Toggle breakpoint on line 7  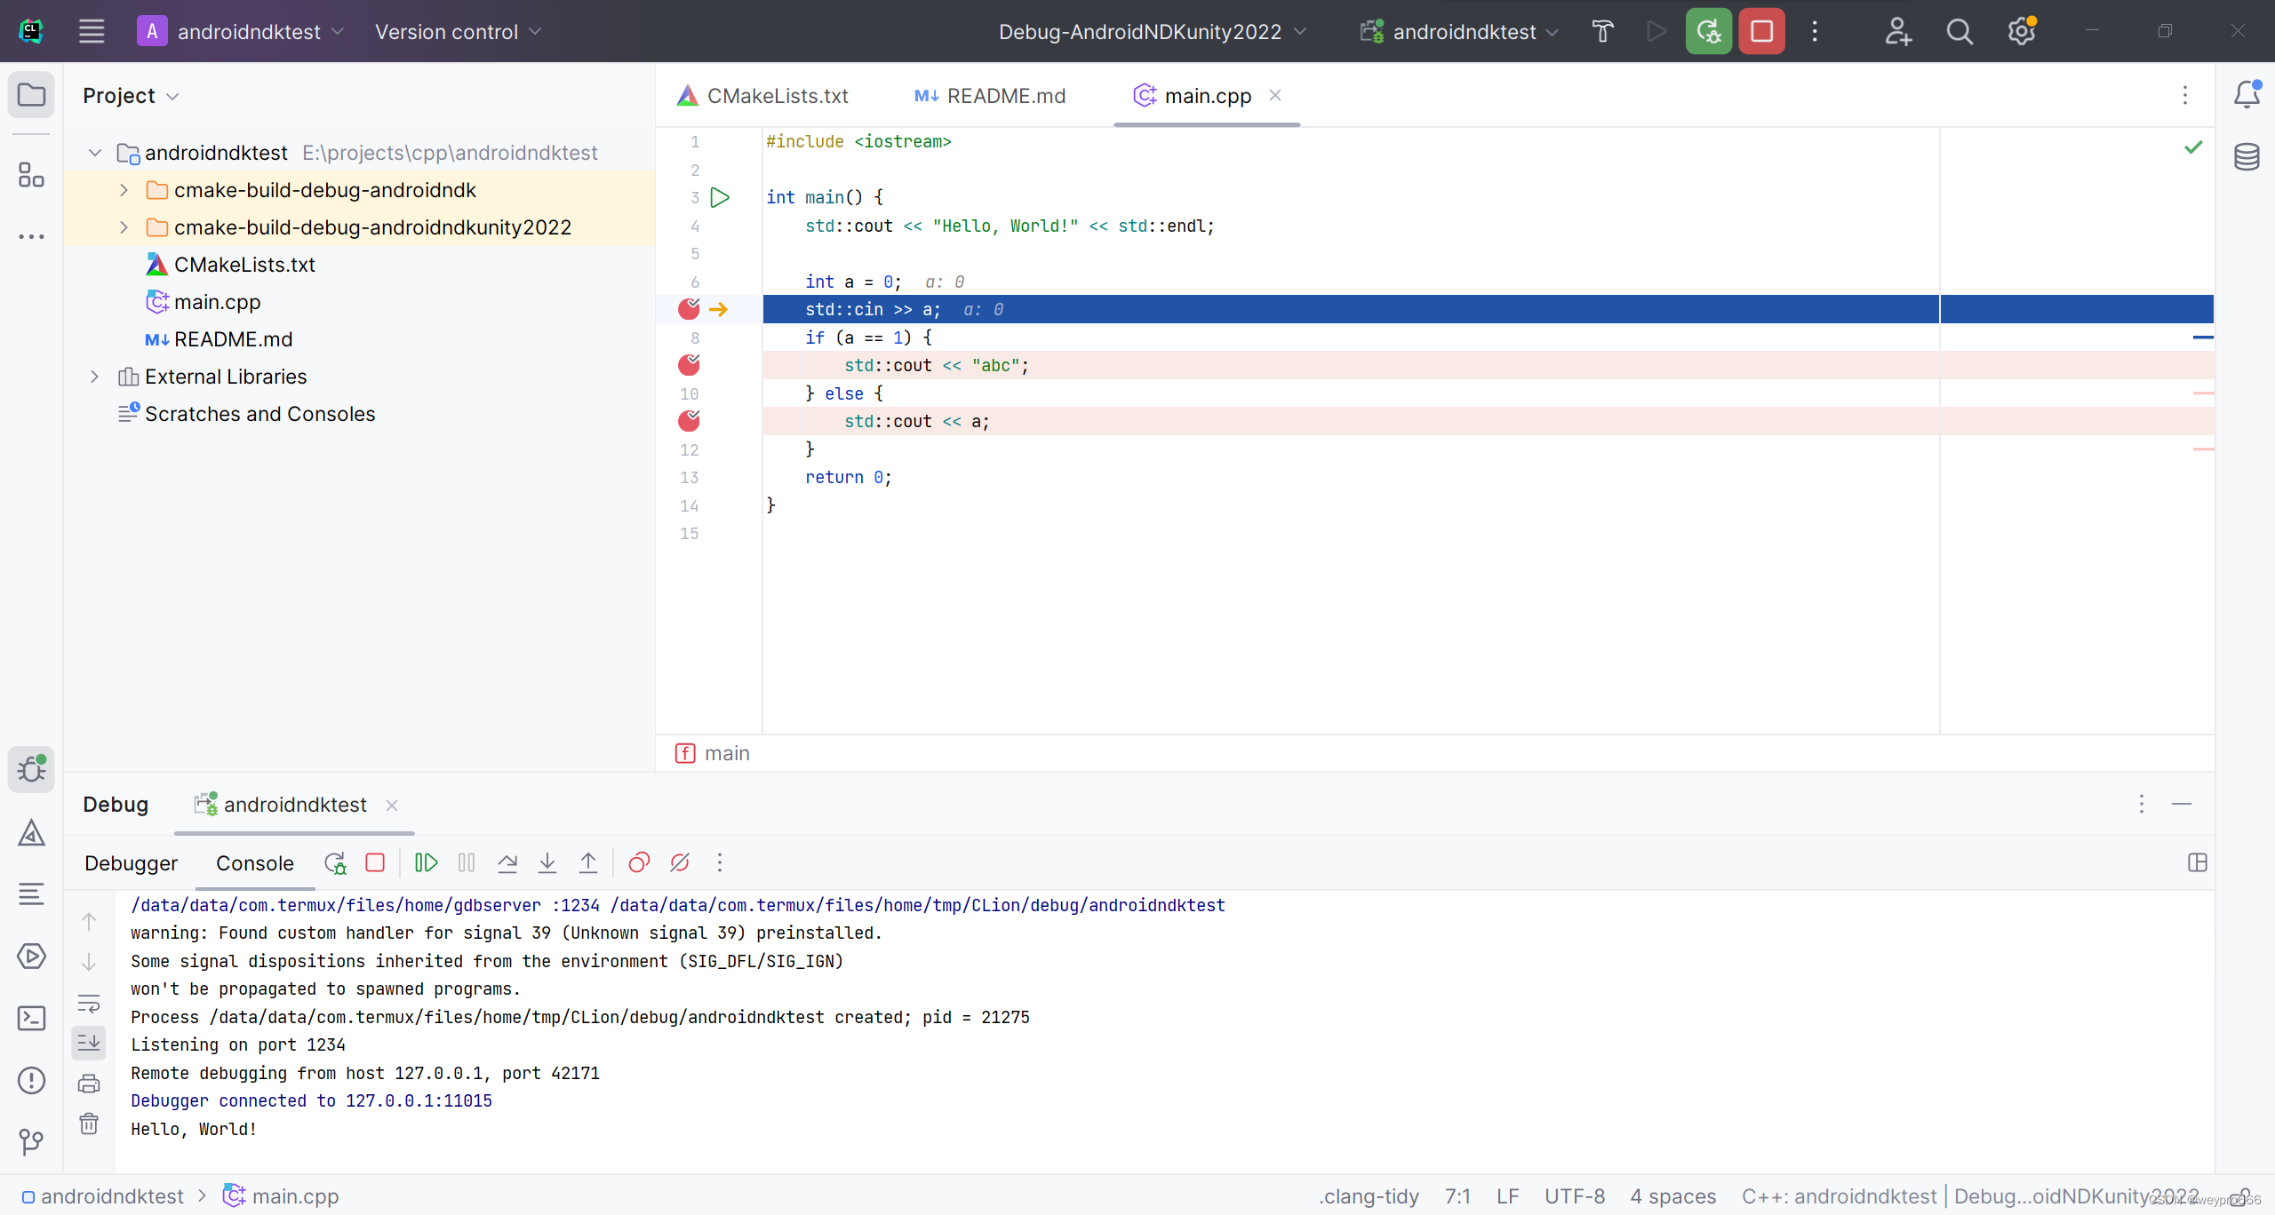tap(689, 309)
